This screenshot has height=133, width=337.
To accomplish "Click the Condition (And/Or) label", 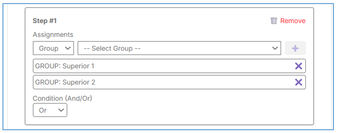I will tap(62, 99).
